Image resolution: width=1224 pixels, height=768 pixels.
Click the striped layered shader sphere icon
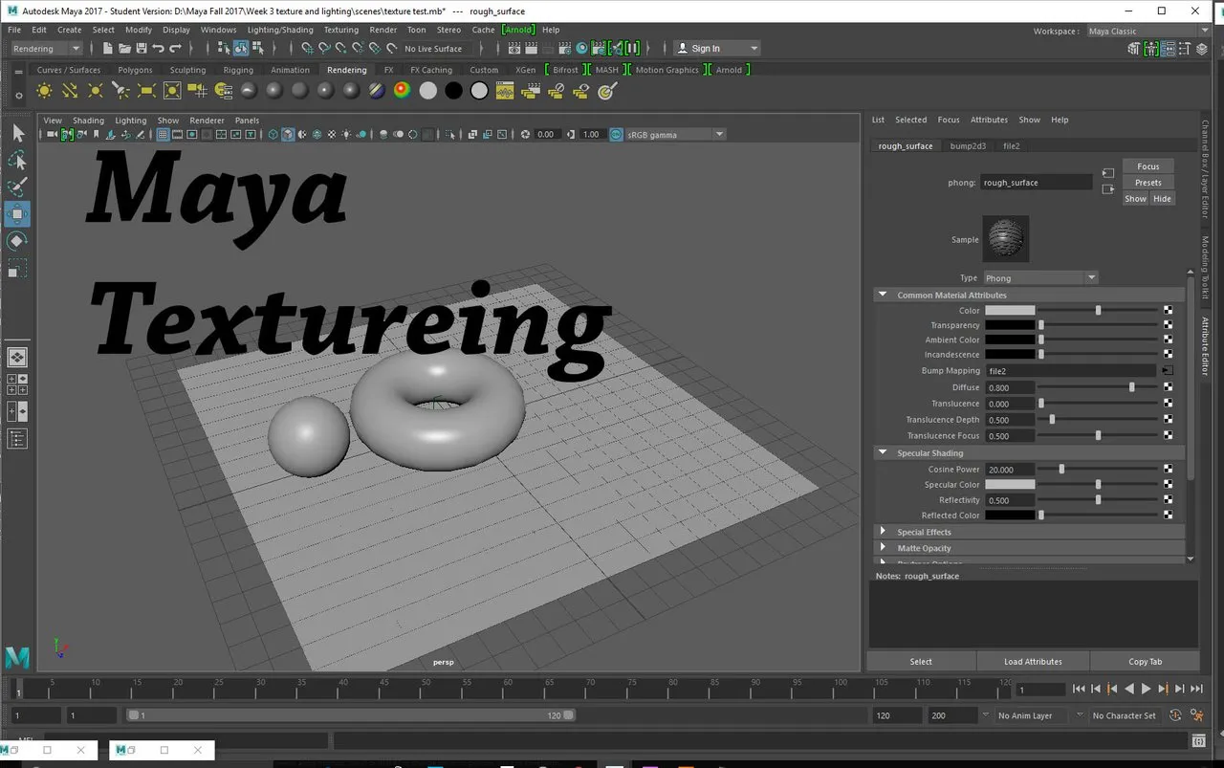(x=377, y=91)
